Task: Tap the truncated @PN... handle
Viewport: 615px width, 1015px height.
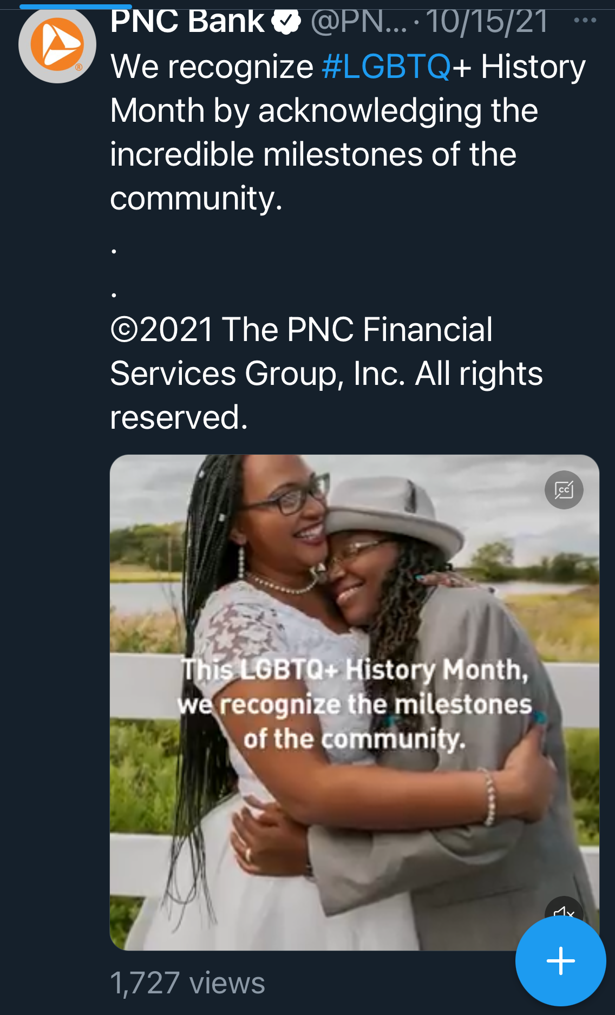Action: [x=358, y=22]
